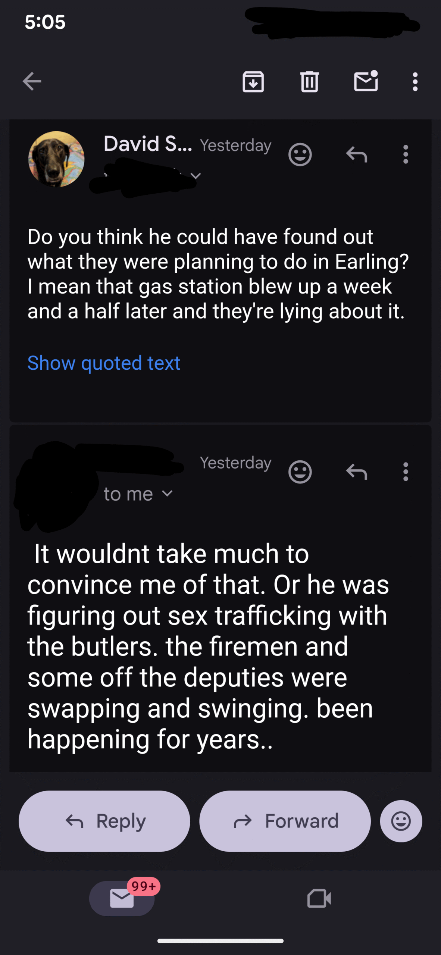Archive this email conversation
Screen dimensions: 441x955
253,81
